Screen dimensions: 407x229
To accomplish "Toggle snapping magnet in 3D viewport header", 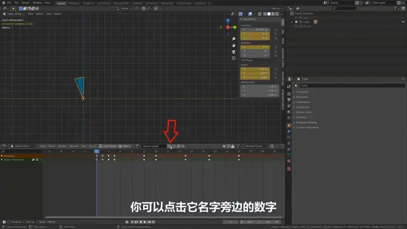I will (x=144, y=8).
